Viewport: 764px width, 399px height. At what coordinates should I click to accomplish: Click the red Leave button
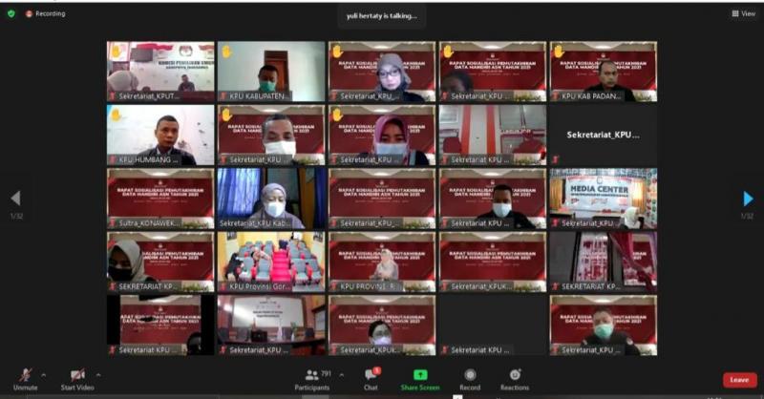(x=739, y=380)
